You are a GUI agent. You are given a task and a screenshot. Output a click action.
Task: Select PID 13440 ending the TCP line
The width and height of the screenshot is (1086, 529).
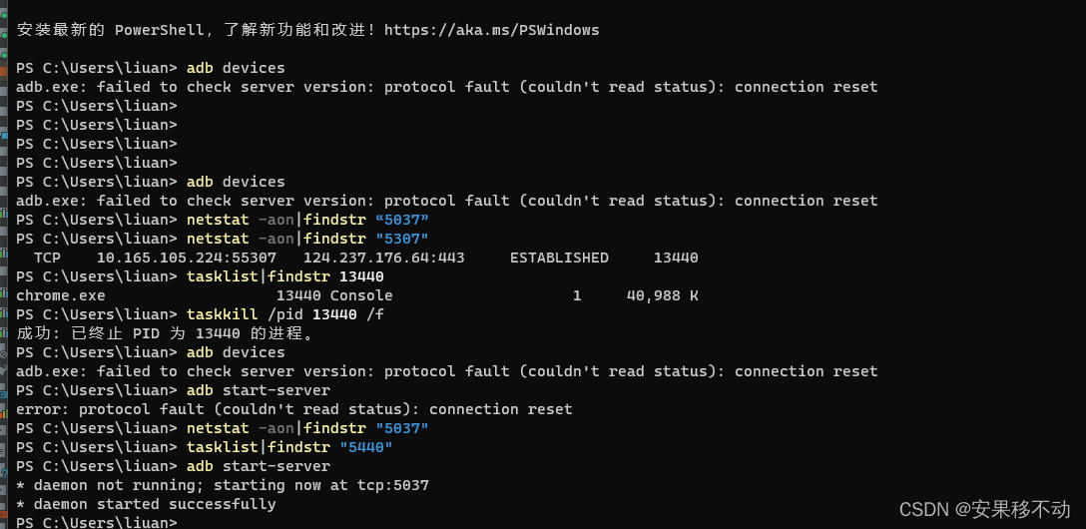coord(676,258)
